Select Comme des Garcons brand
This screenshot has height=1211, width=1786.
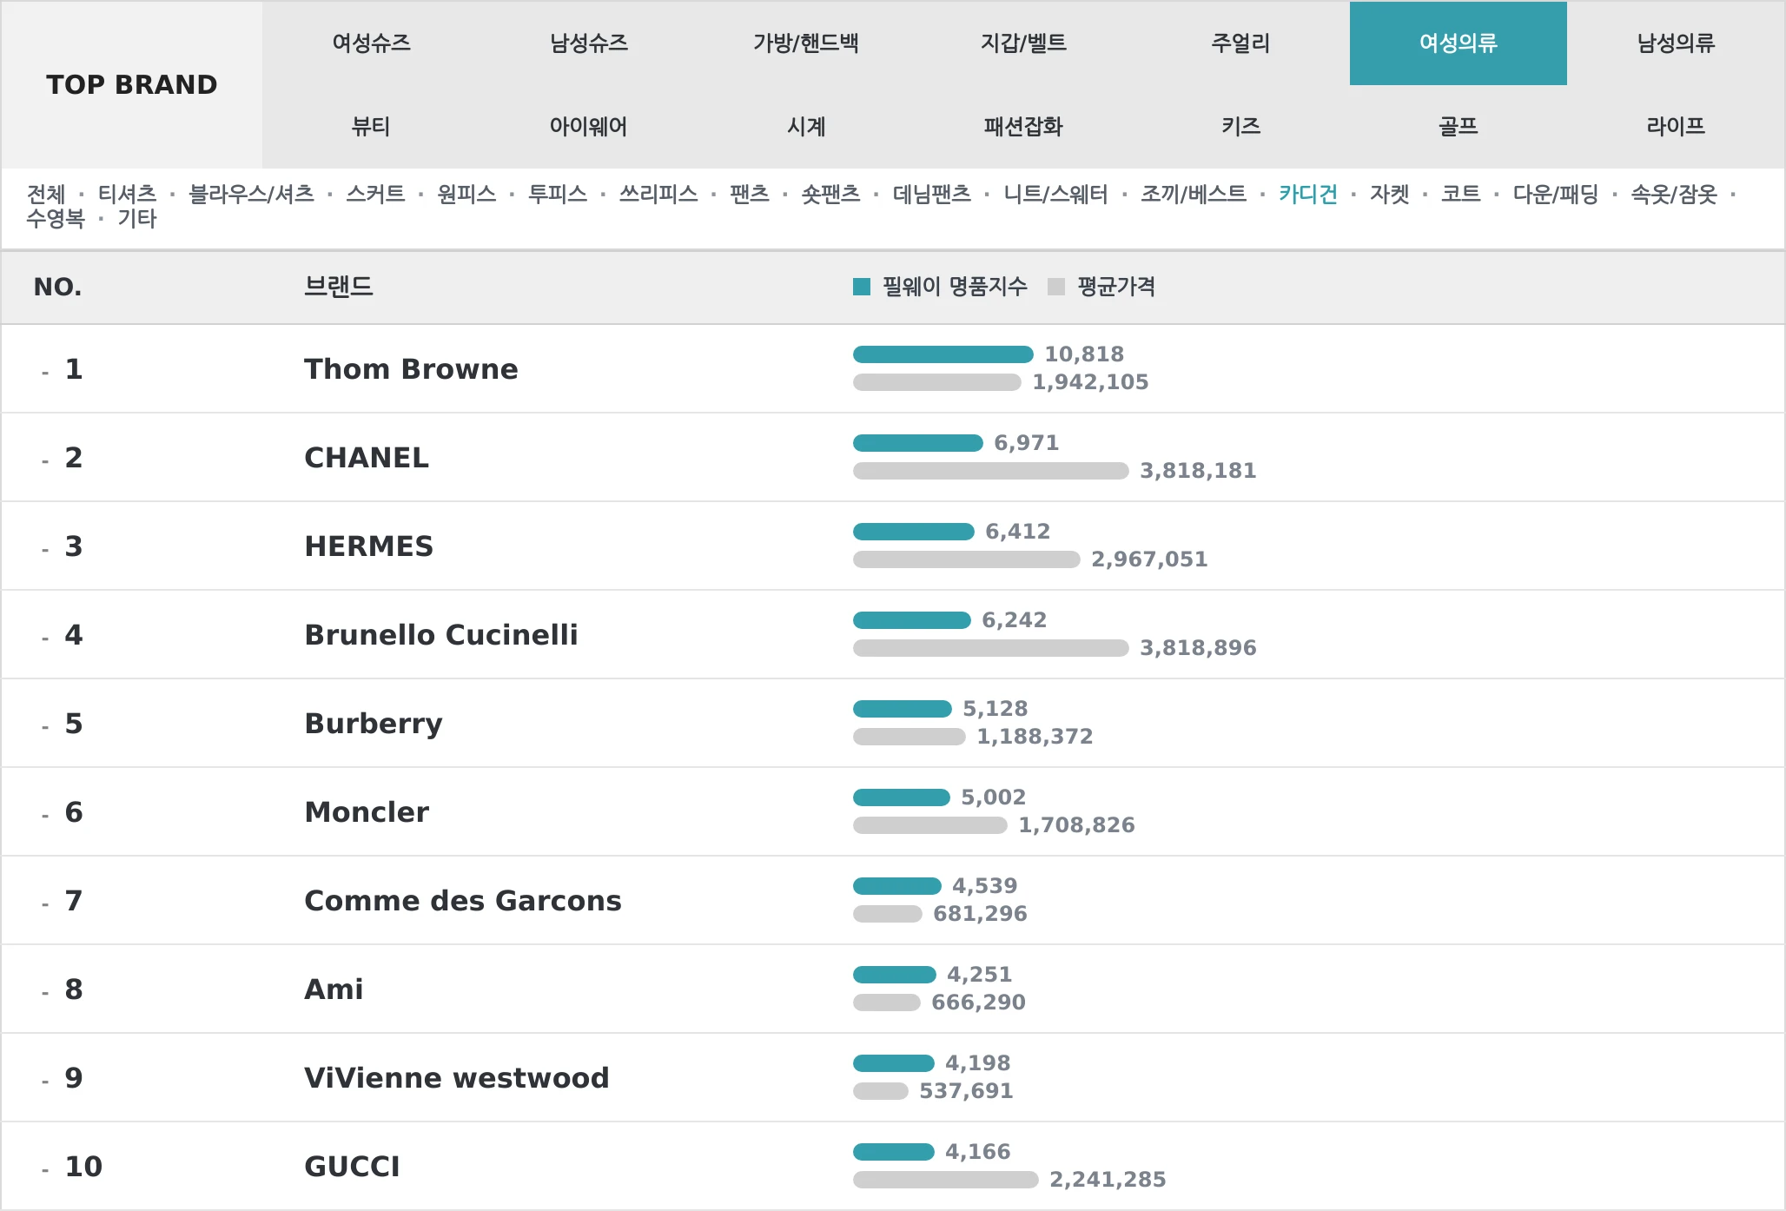(x=463, y=901)
